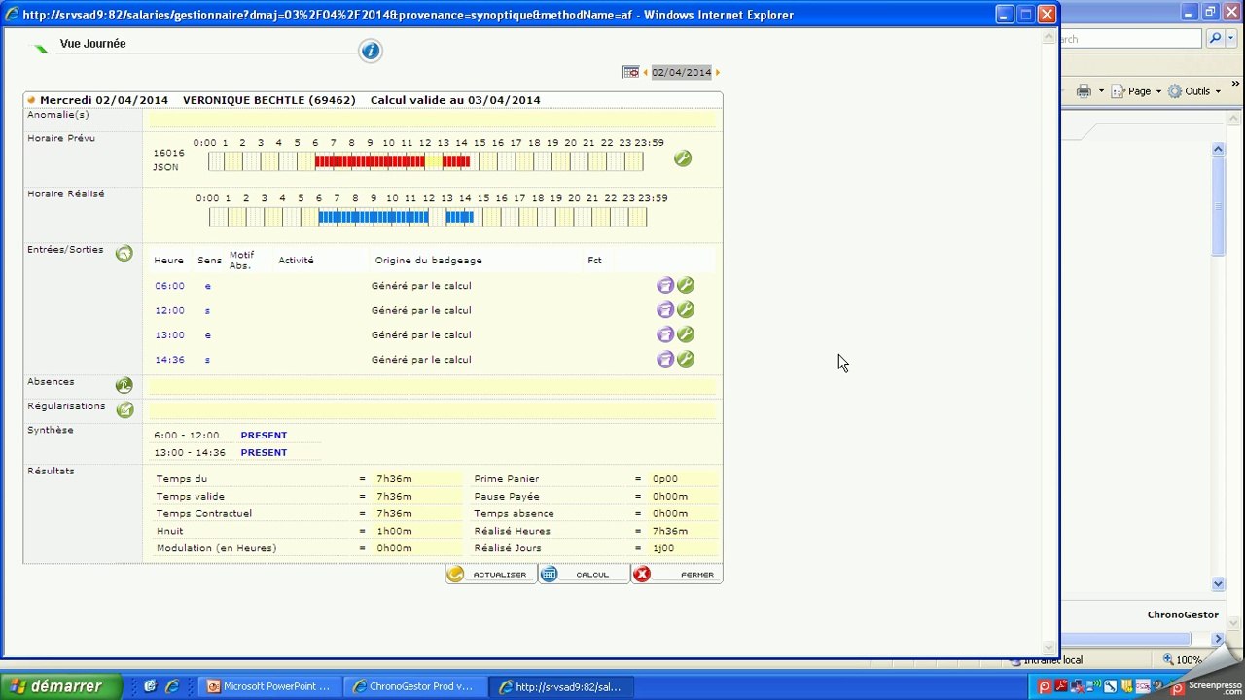Image resolution: width=1245 pixels, height=700 pixels.
Task: Delete the 06:00 badge entry
Action: pos(665,286)
